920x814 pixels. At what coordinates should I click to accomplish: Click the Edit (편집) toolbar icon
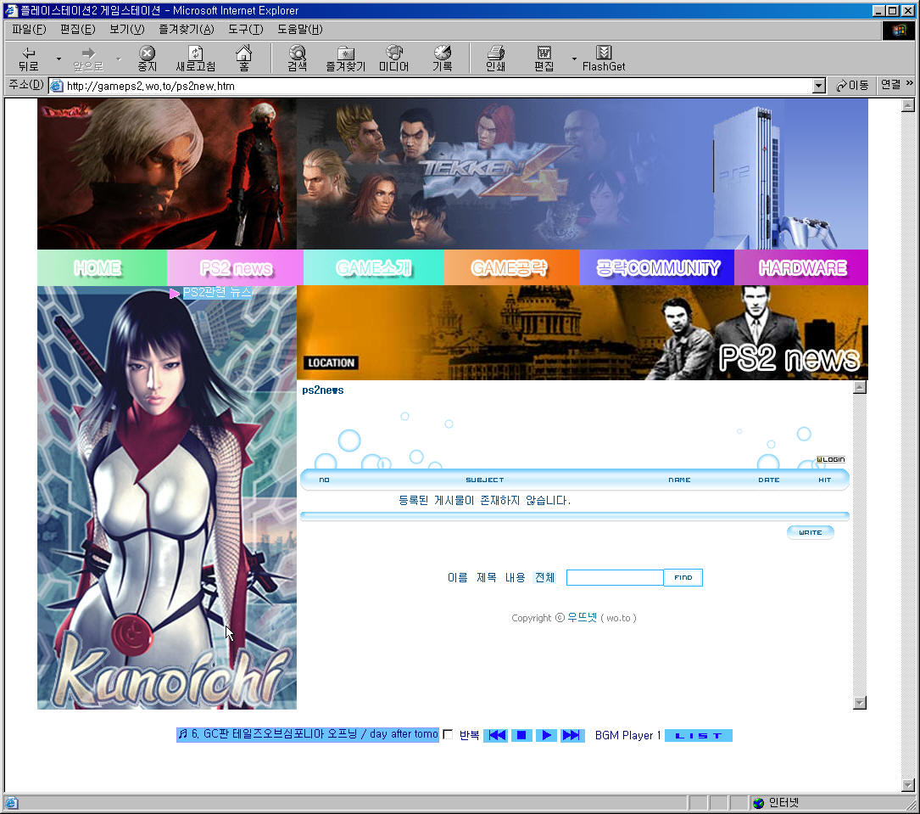[x=544, y=59]
